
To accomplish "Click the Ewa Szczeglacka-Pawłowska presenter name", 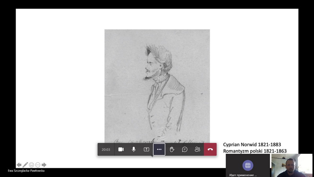I will 26,171.
